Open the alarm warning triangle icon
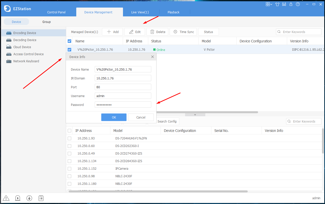The image size is (325, 204). pyautogui.click(x=6, y=198)
